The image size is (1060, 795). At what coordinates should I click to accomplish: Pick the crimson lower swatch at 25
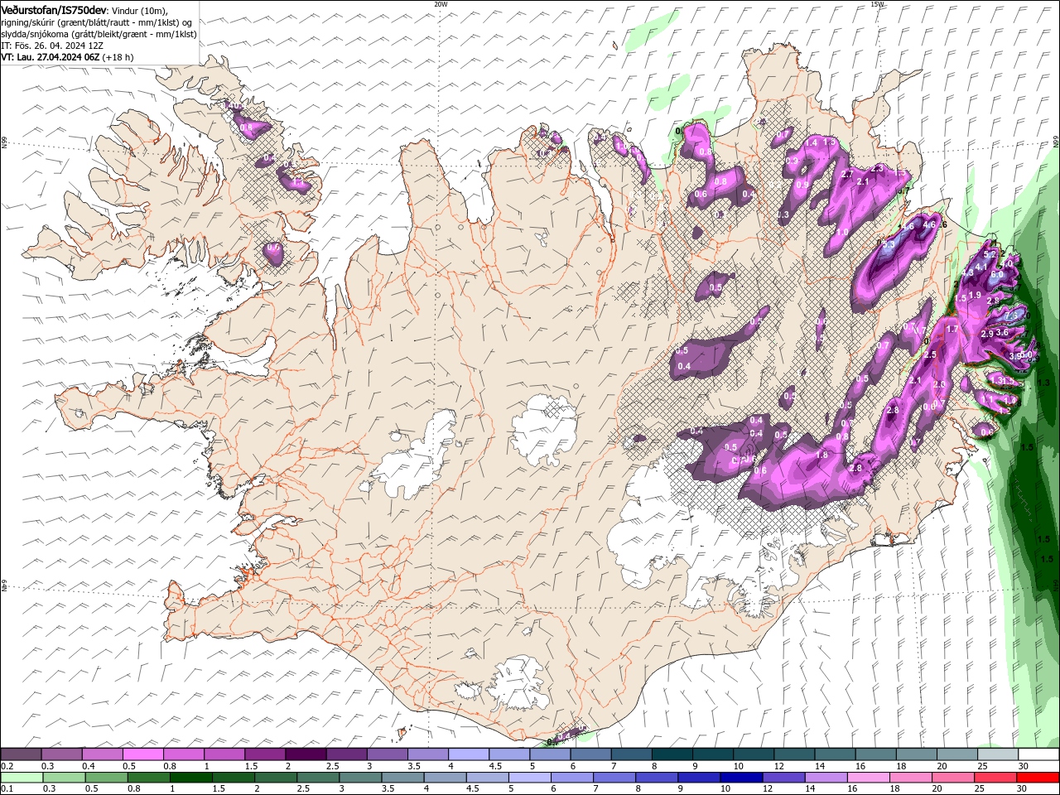995,777
